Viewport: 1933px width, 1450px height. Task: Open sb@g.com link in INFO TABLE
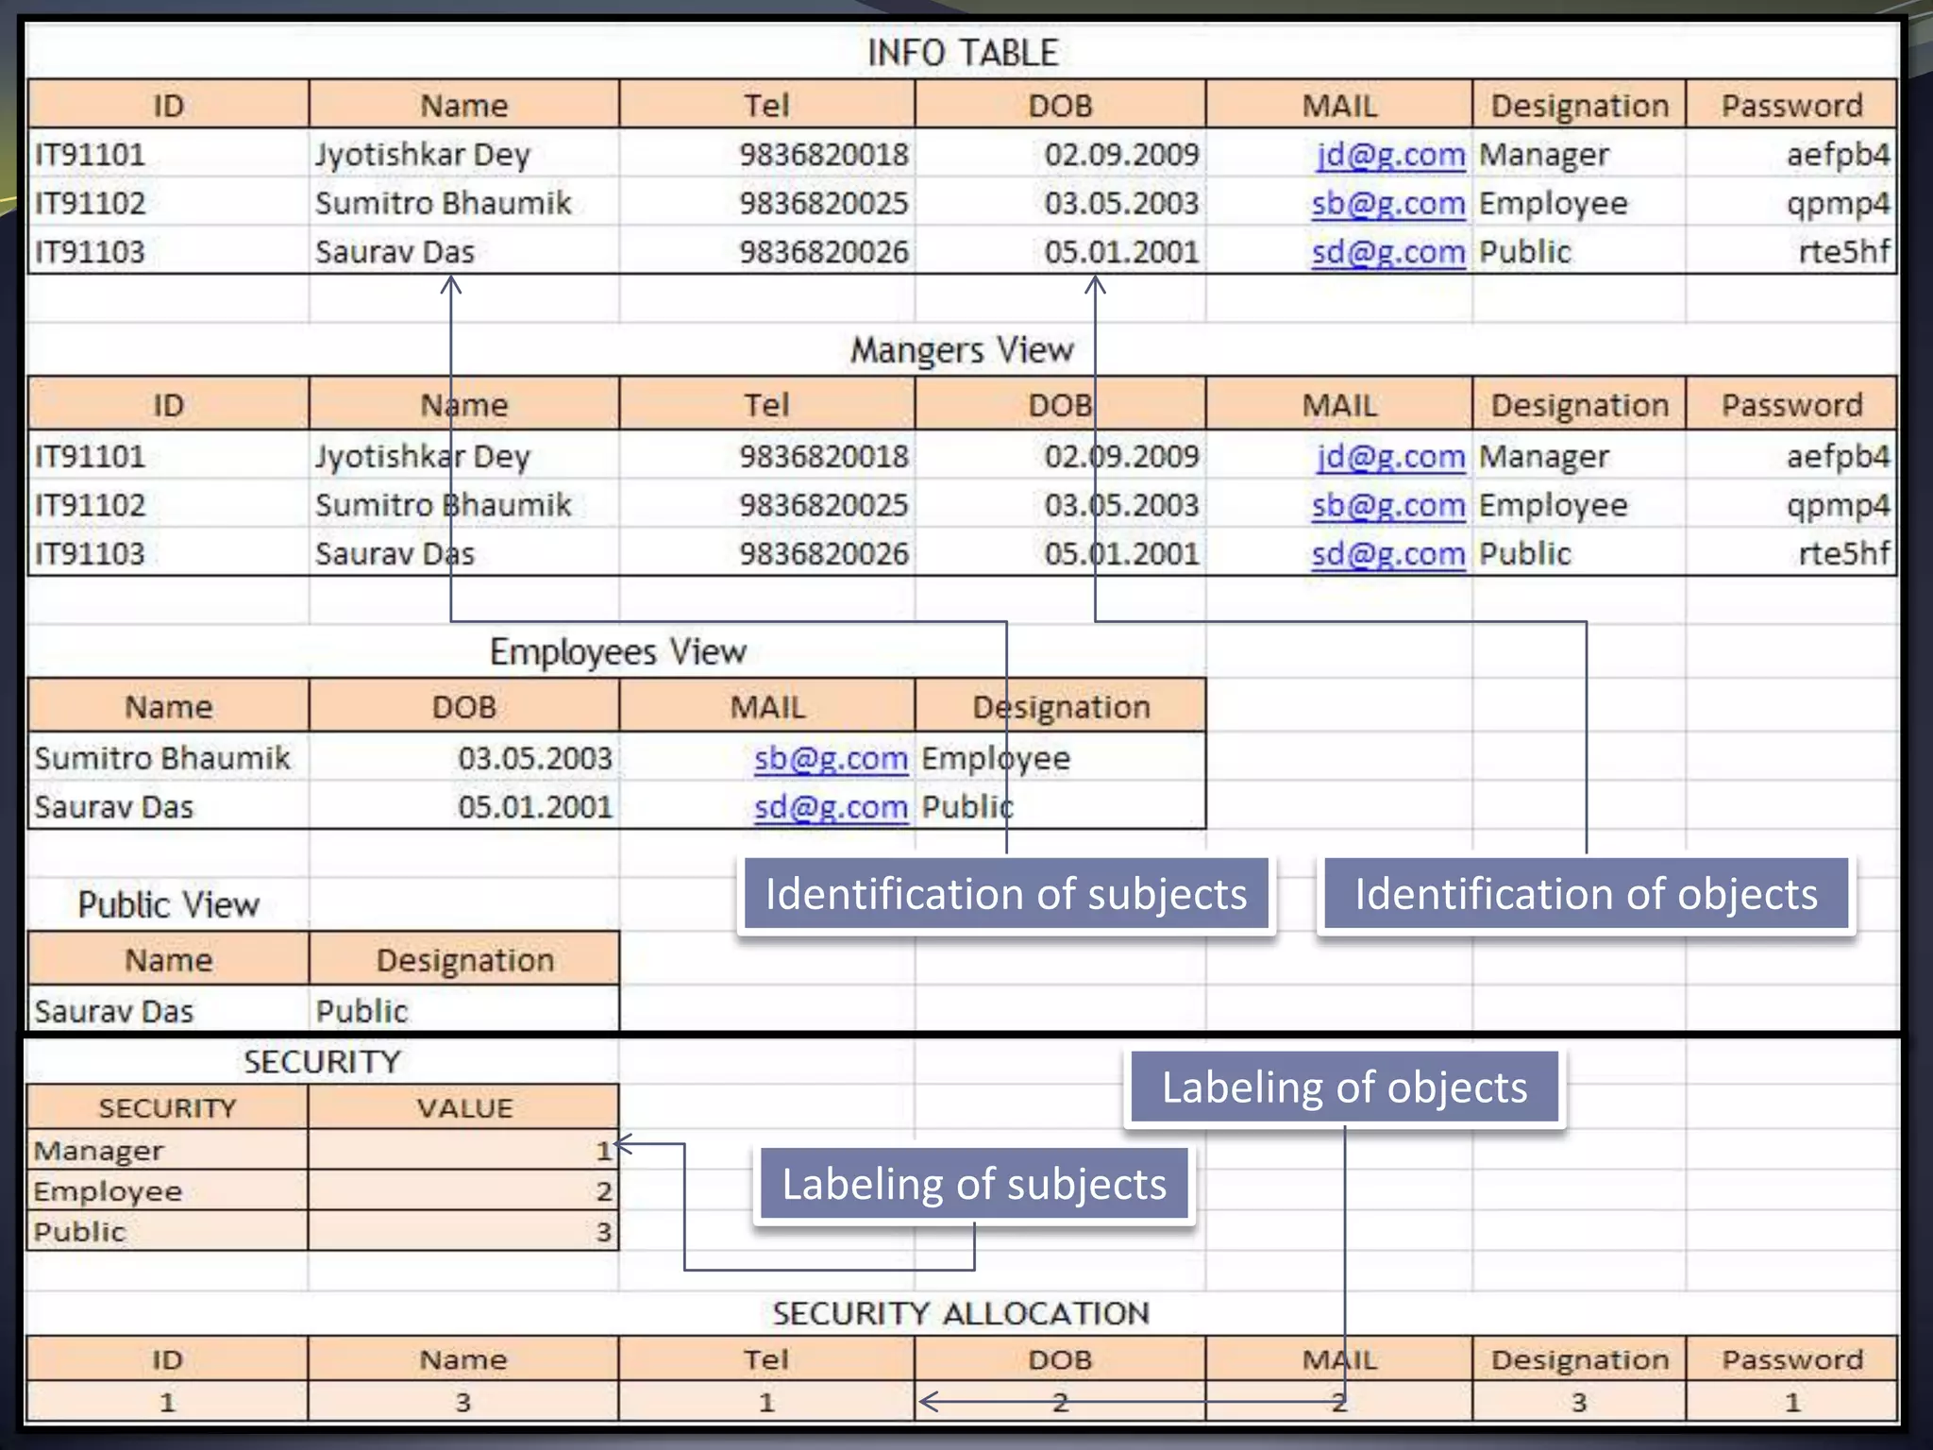click(x=1388, y=204)
